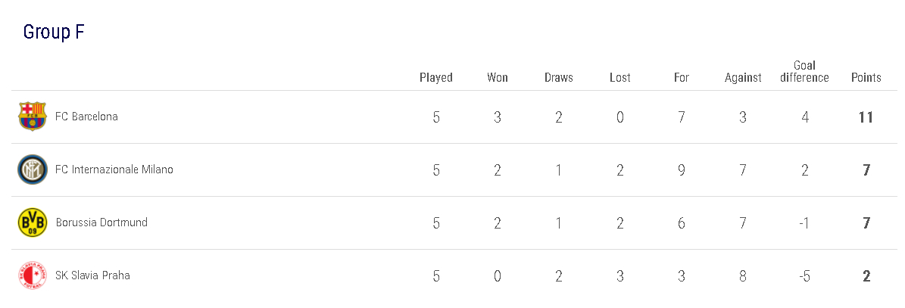Select the SK Slavia Praha team name
The width and height of the screenshot is (905, 308).
[92, 275]
